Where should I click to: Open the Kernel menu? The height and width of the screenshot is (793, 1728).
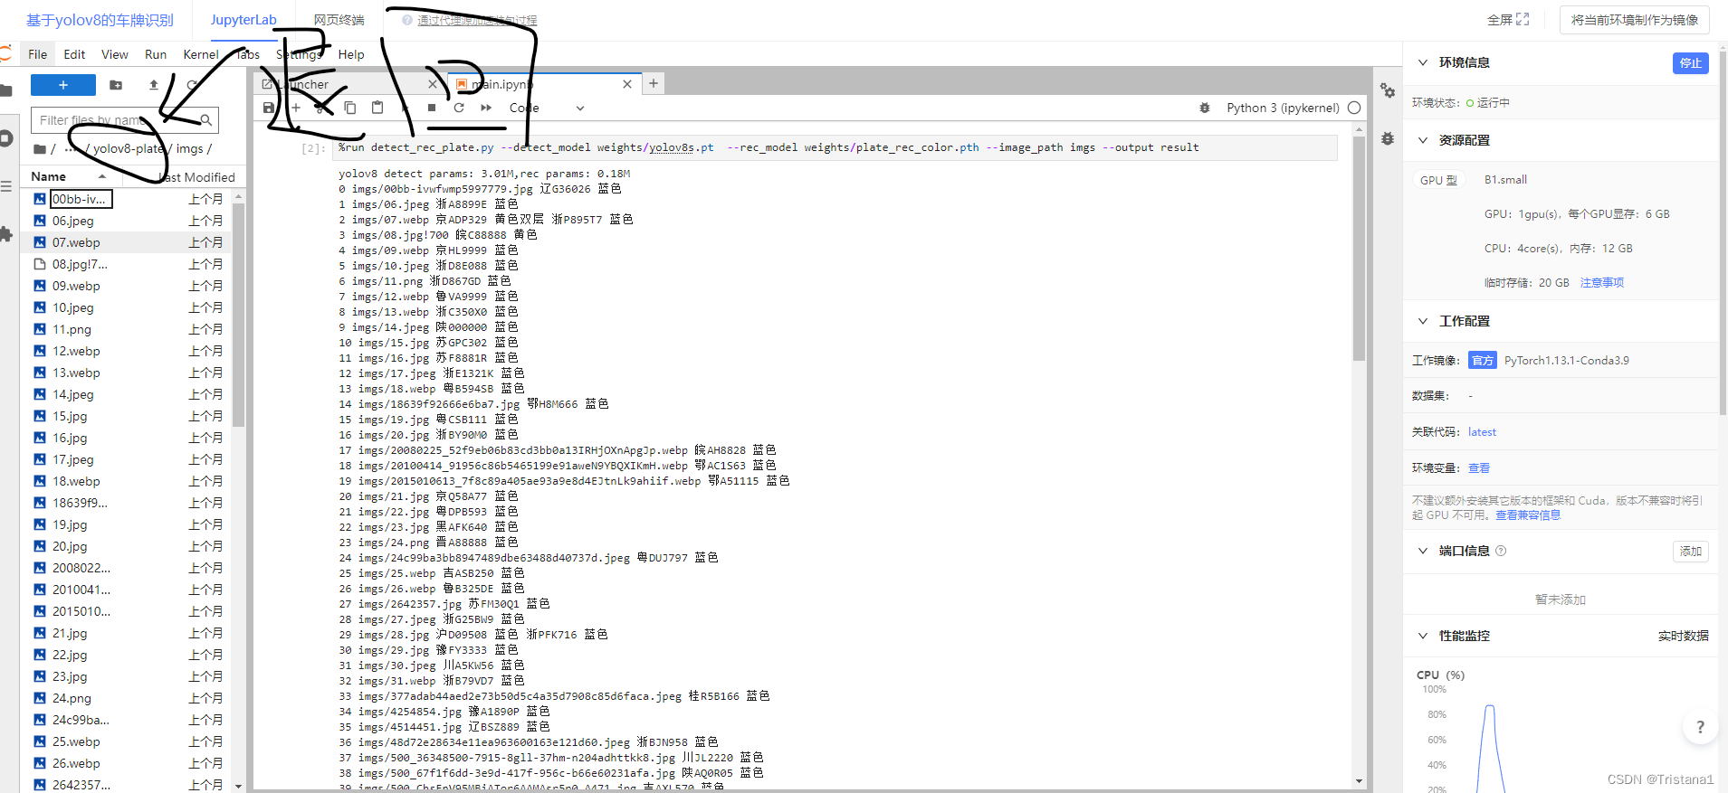(201, 54)
